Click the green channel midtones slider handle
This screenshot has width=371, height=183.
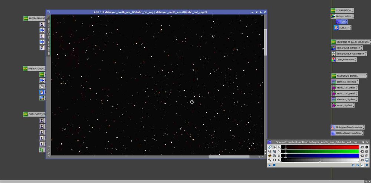click(x=286, y=152)
